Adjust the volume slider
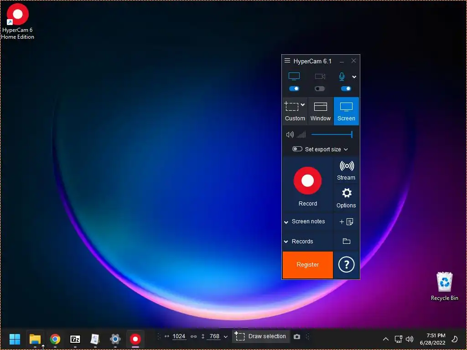Screen dimensions: 467x350 tap(332, 134)
